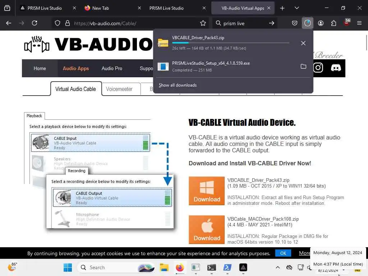Screen dimensions: 368x276
Task: Open the weather widget showing 86°
Action: tap(12, 267)
